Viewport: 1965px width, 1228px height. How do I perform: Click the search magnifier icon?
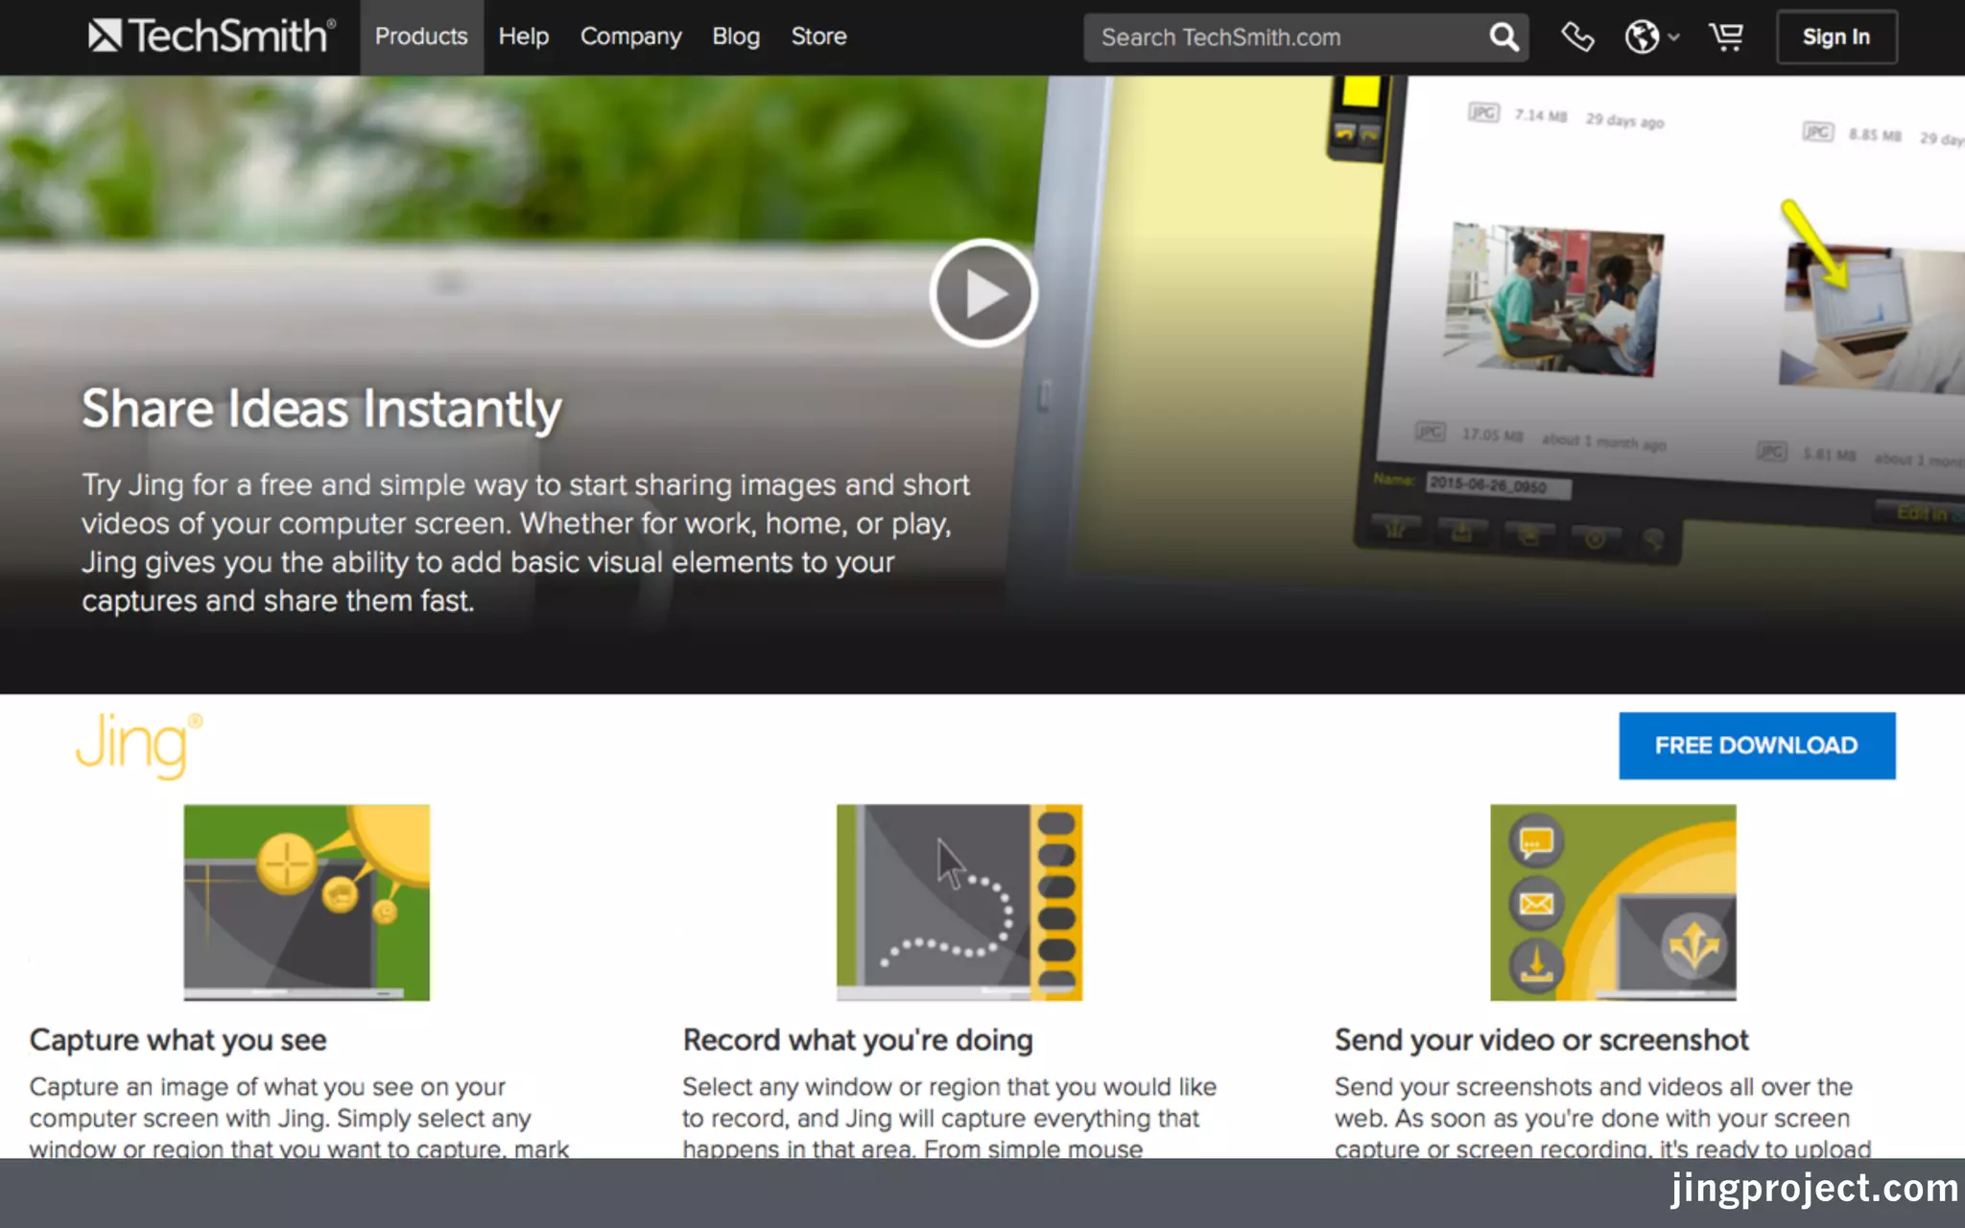[1503, 37]
